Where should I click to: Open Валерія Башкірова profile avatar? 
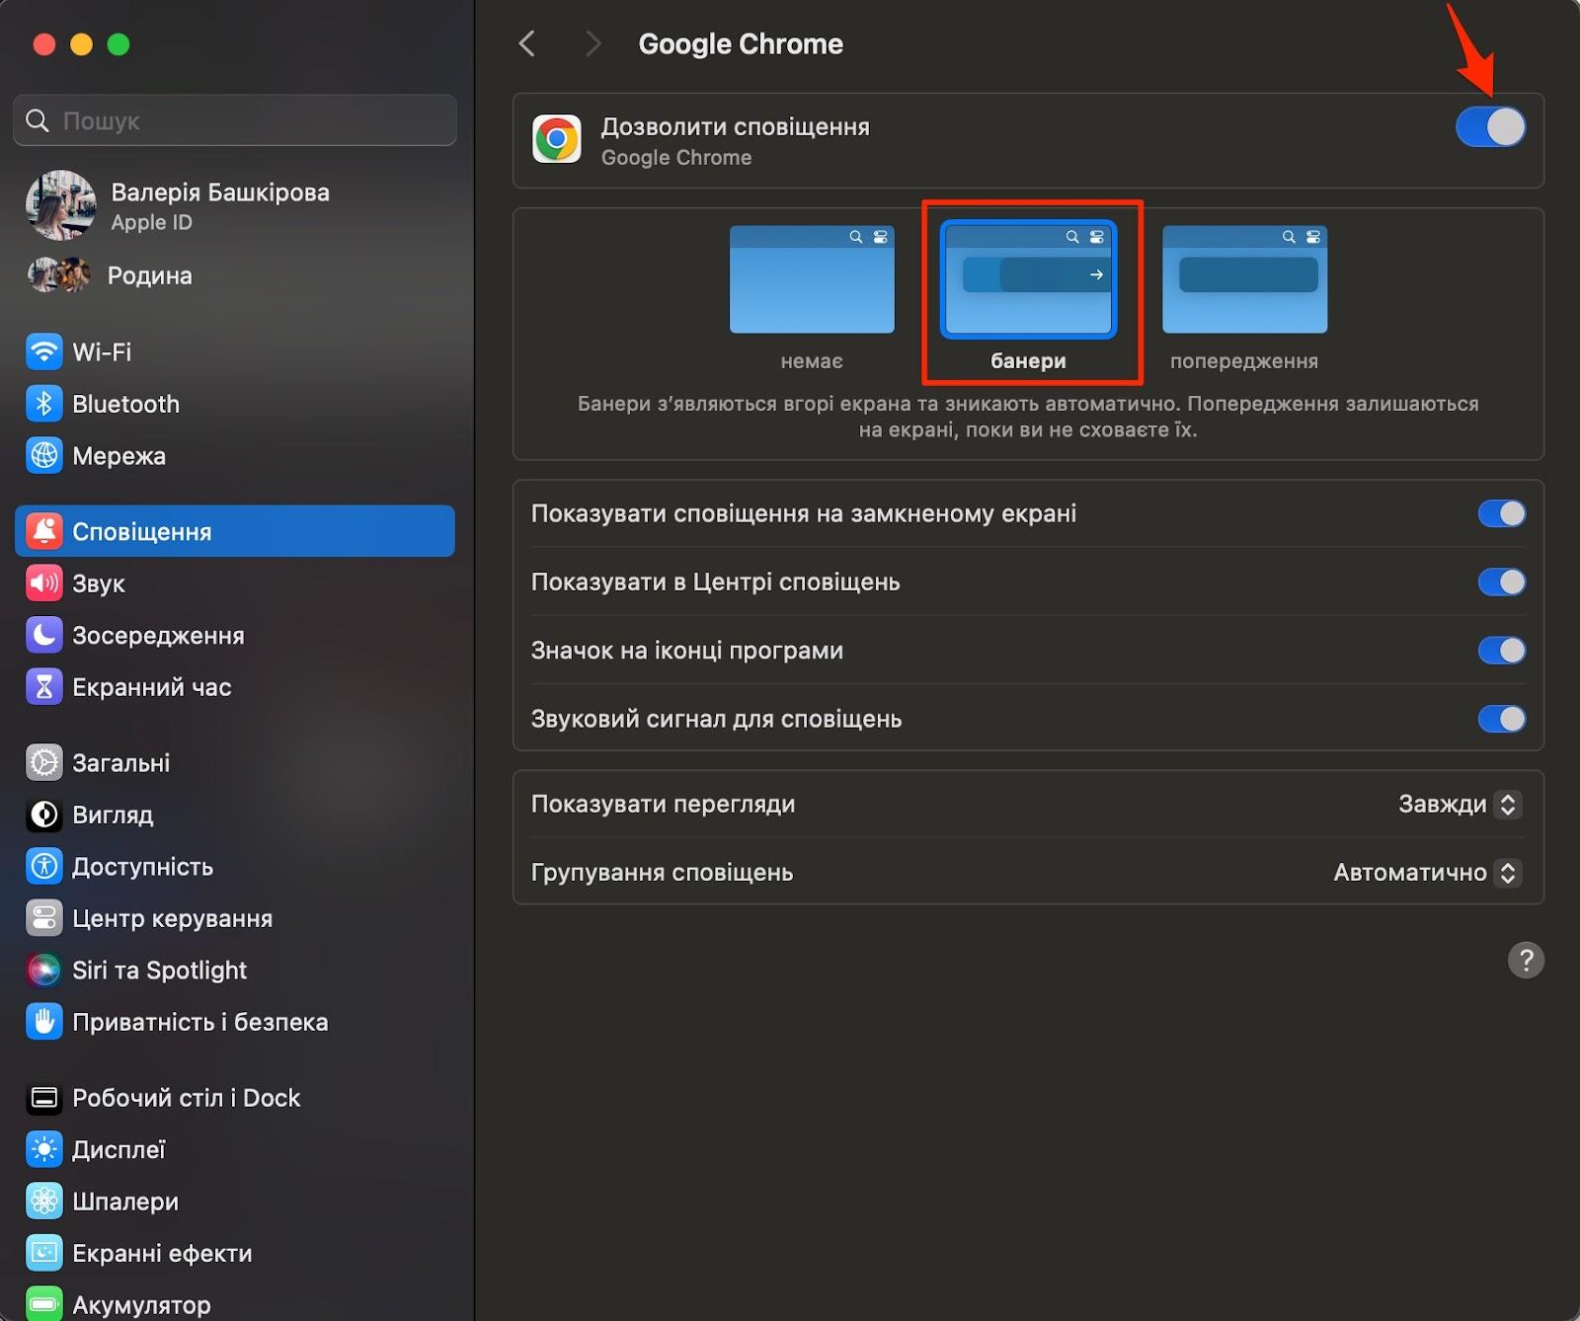click(60, 205)
